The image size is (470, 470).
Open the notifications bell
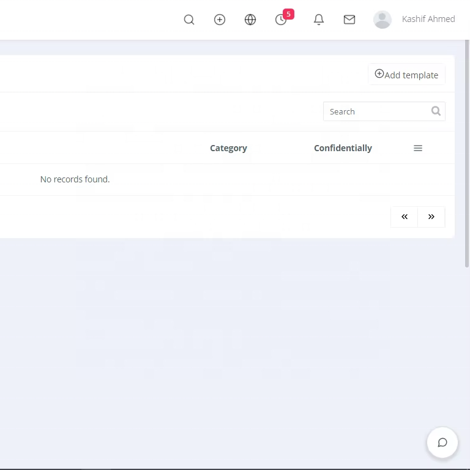319,20
